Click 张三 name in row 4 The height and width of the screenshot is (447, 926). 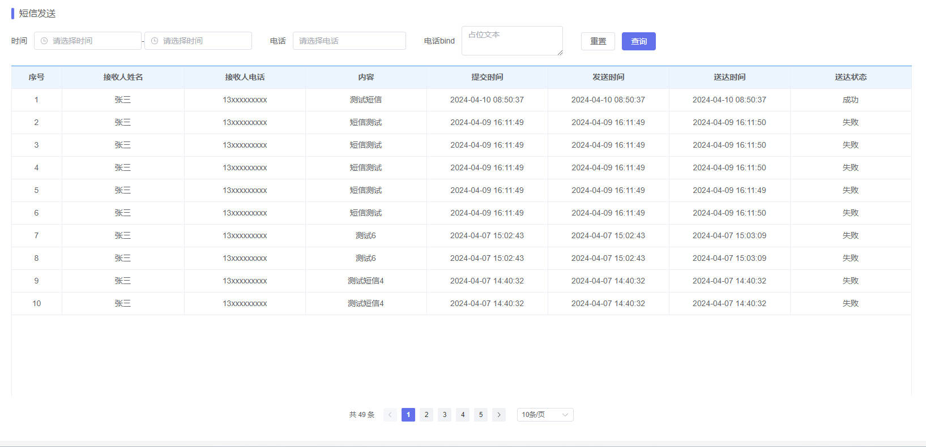pyautogui.click(x=123, y=167)
